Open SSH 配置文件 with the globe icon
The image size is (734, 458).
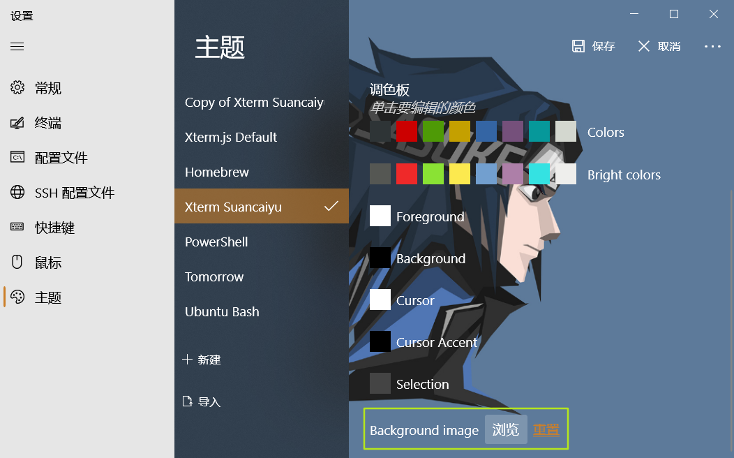[x=17, y=193]
